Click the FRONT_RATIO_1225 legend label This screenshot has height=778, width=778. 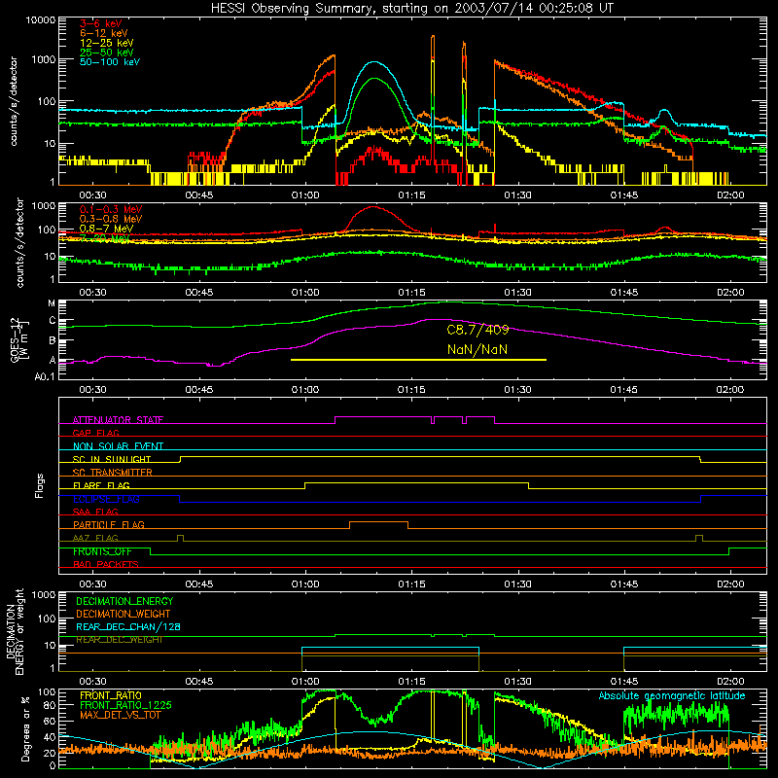click(125, 705)
